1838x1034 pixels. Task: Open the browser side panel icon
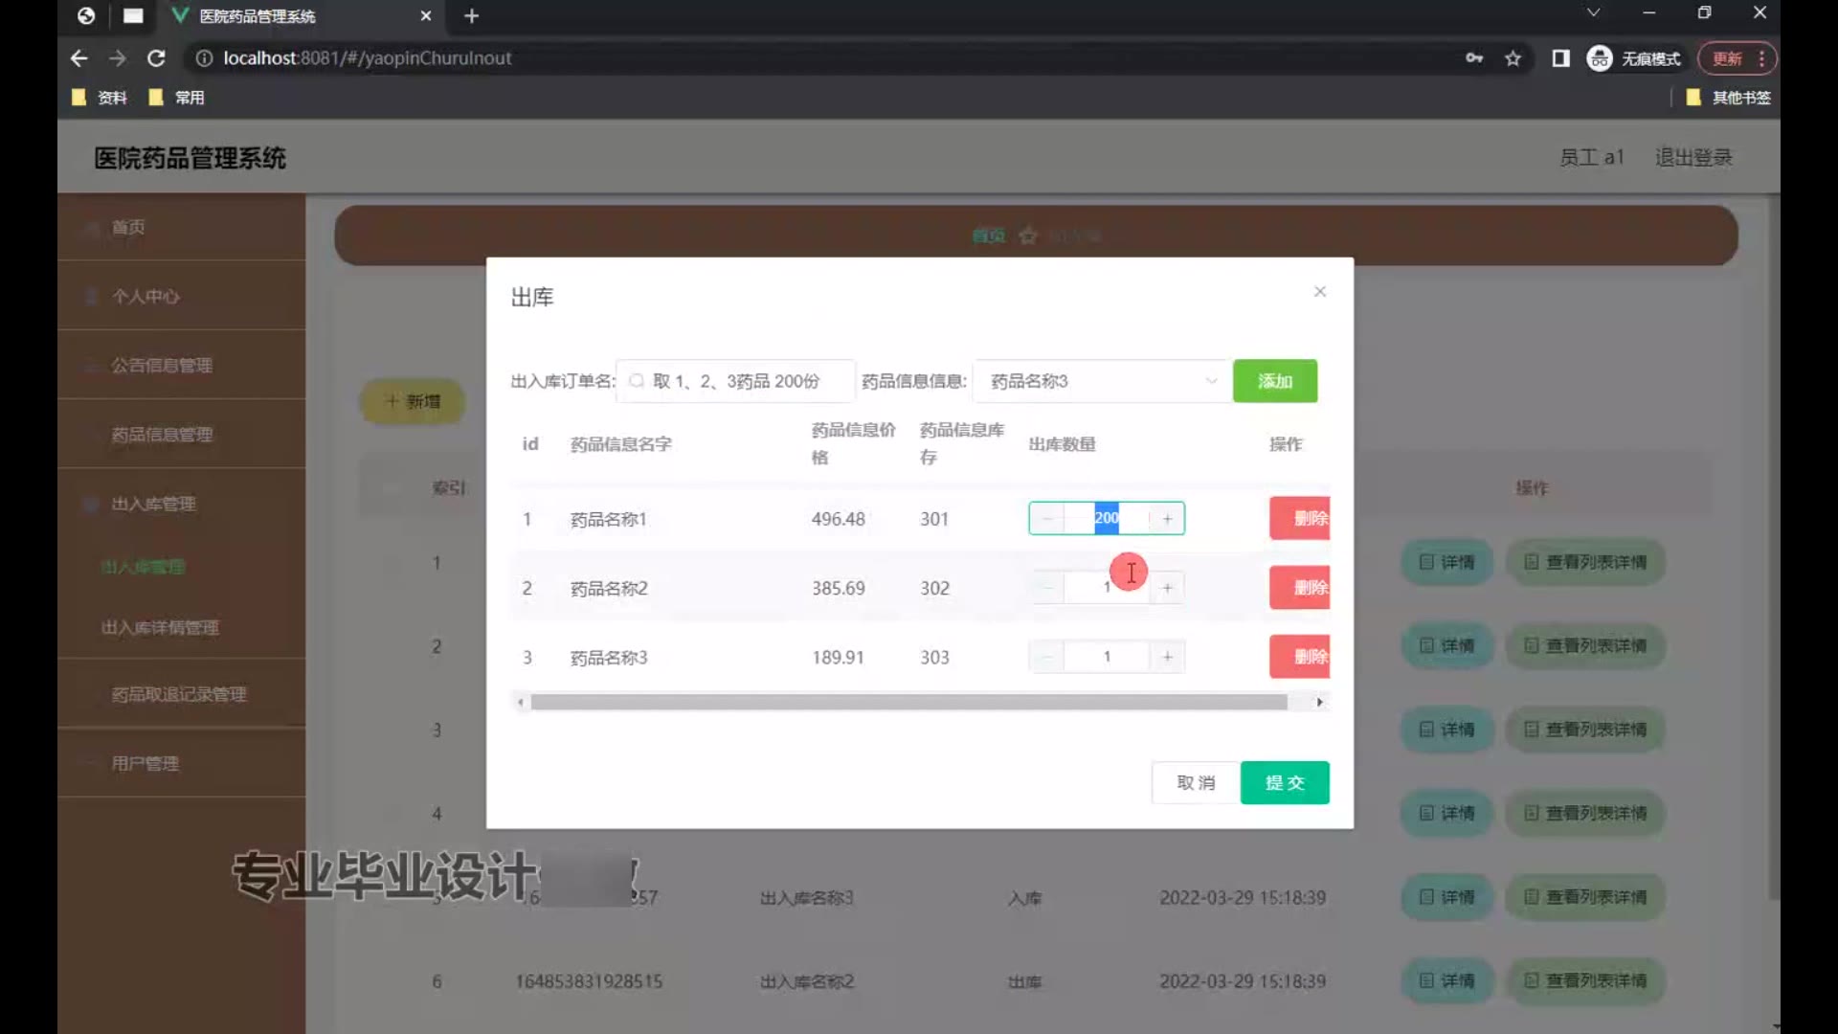click(x=1560, y=58)
